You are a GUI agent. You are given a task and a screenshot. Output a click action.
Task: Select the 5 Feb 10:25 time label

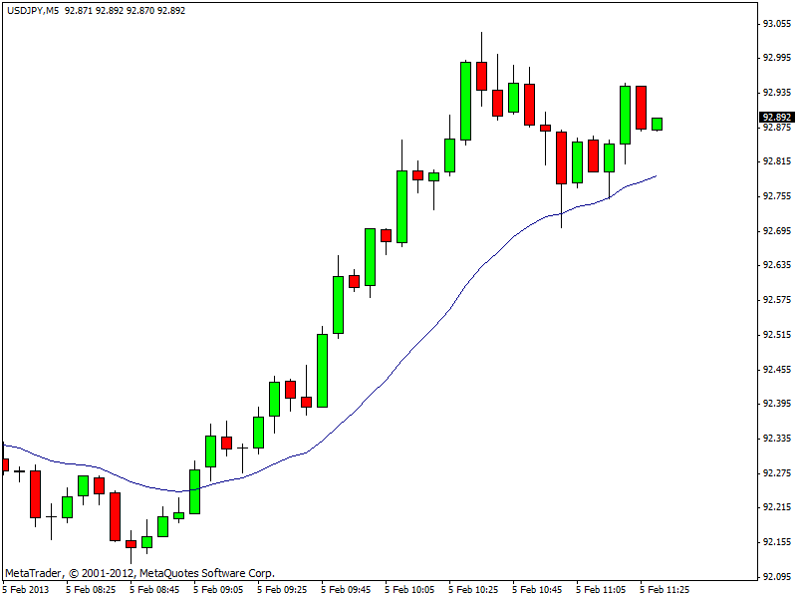pyautogui.click(x=474, y=589)
